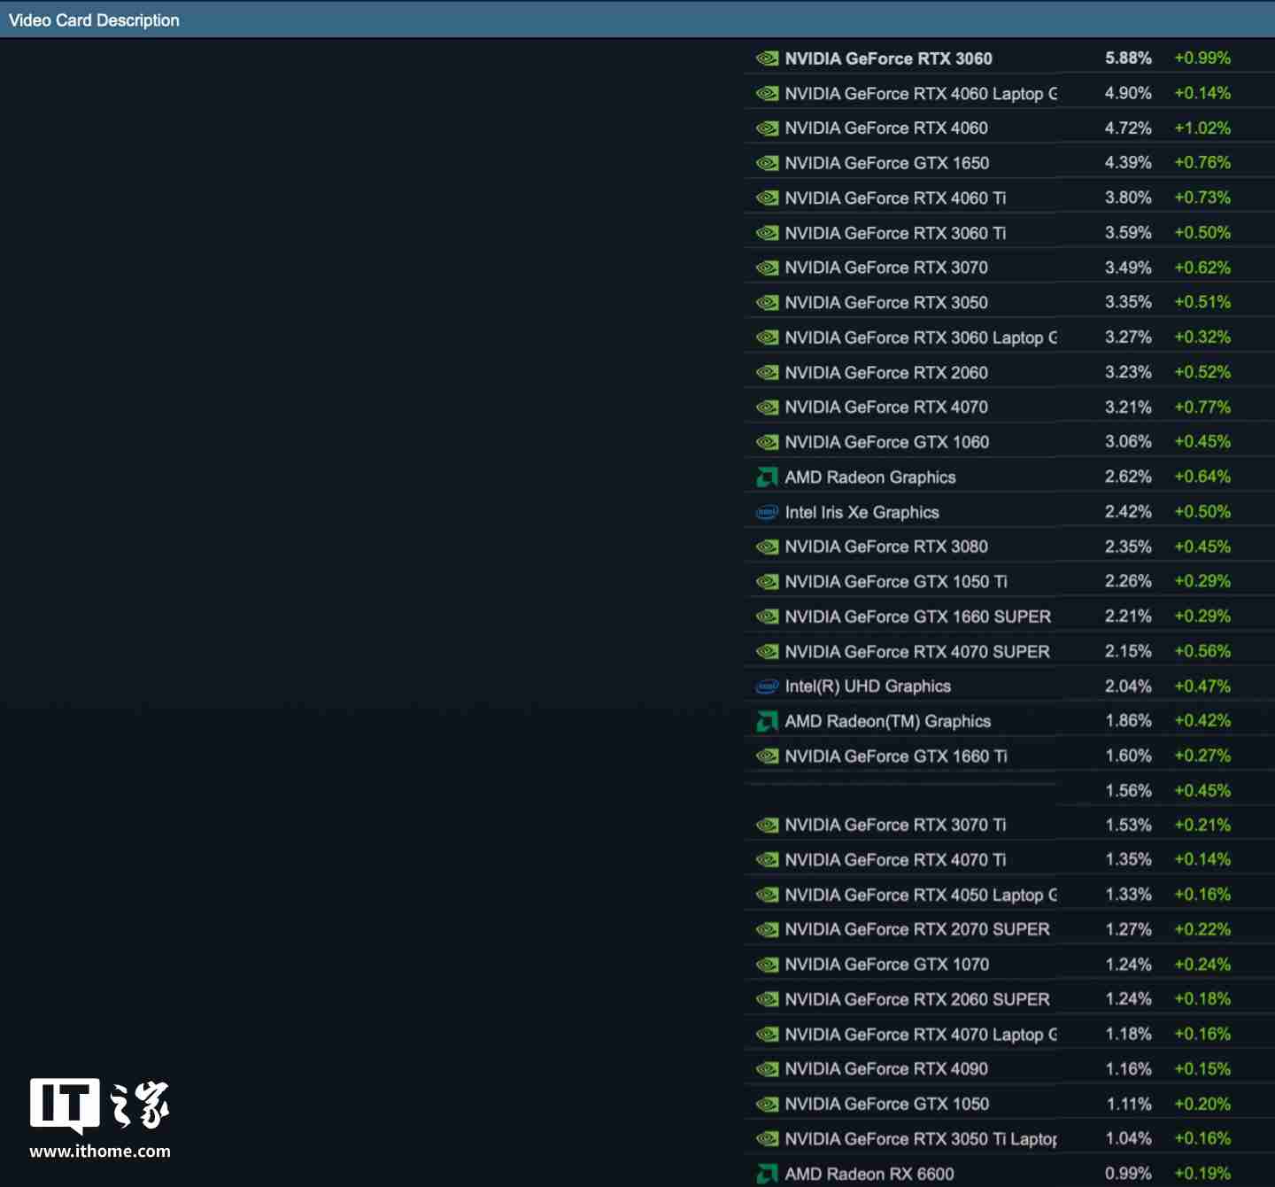Click the 5.88% share value for RTX 3060
The image size is (1275, 1187).
coord(1128,58)
